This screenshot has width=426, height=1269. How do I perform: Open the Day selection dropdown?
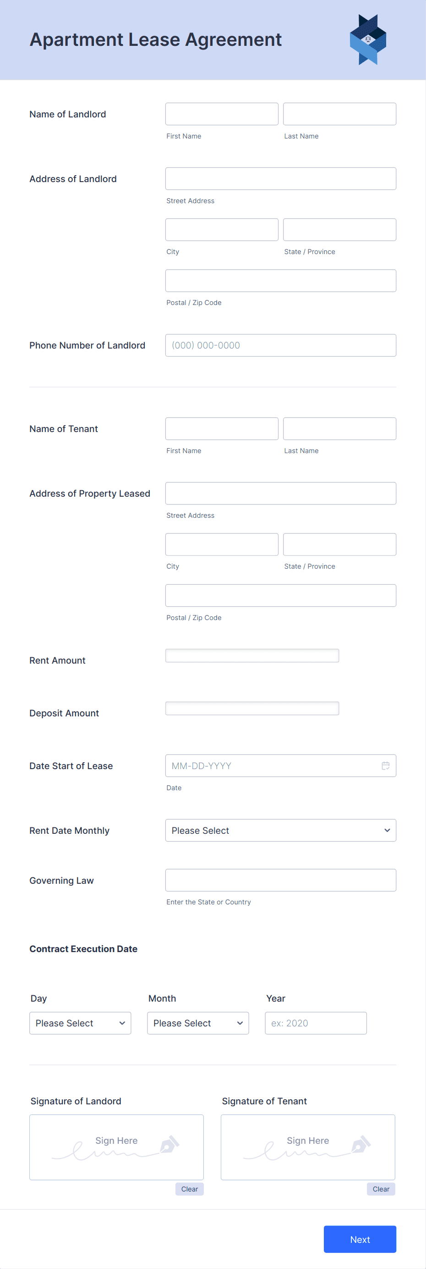pos(80,1023)
